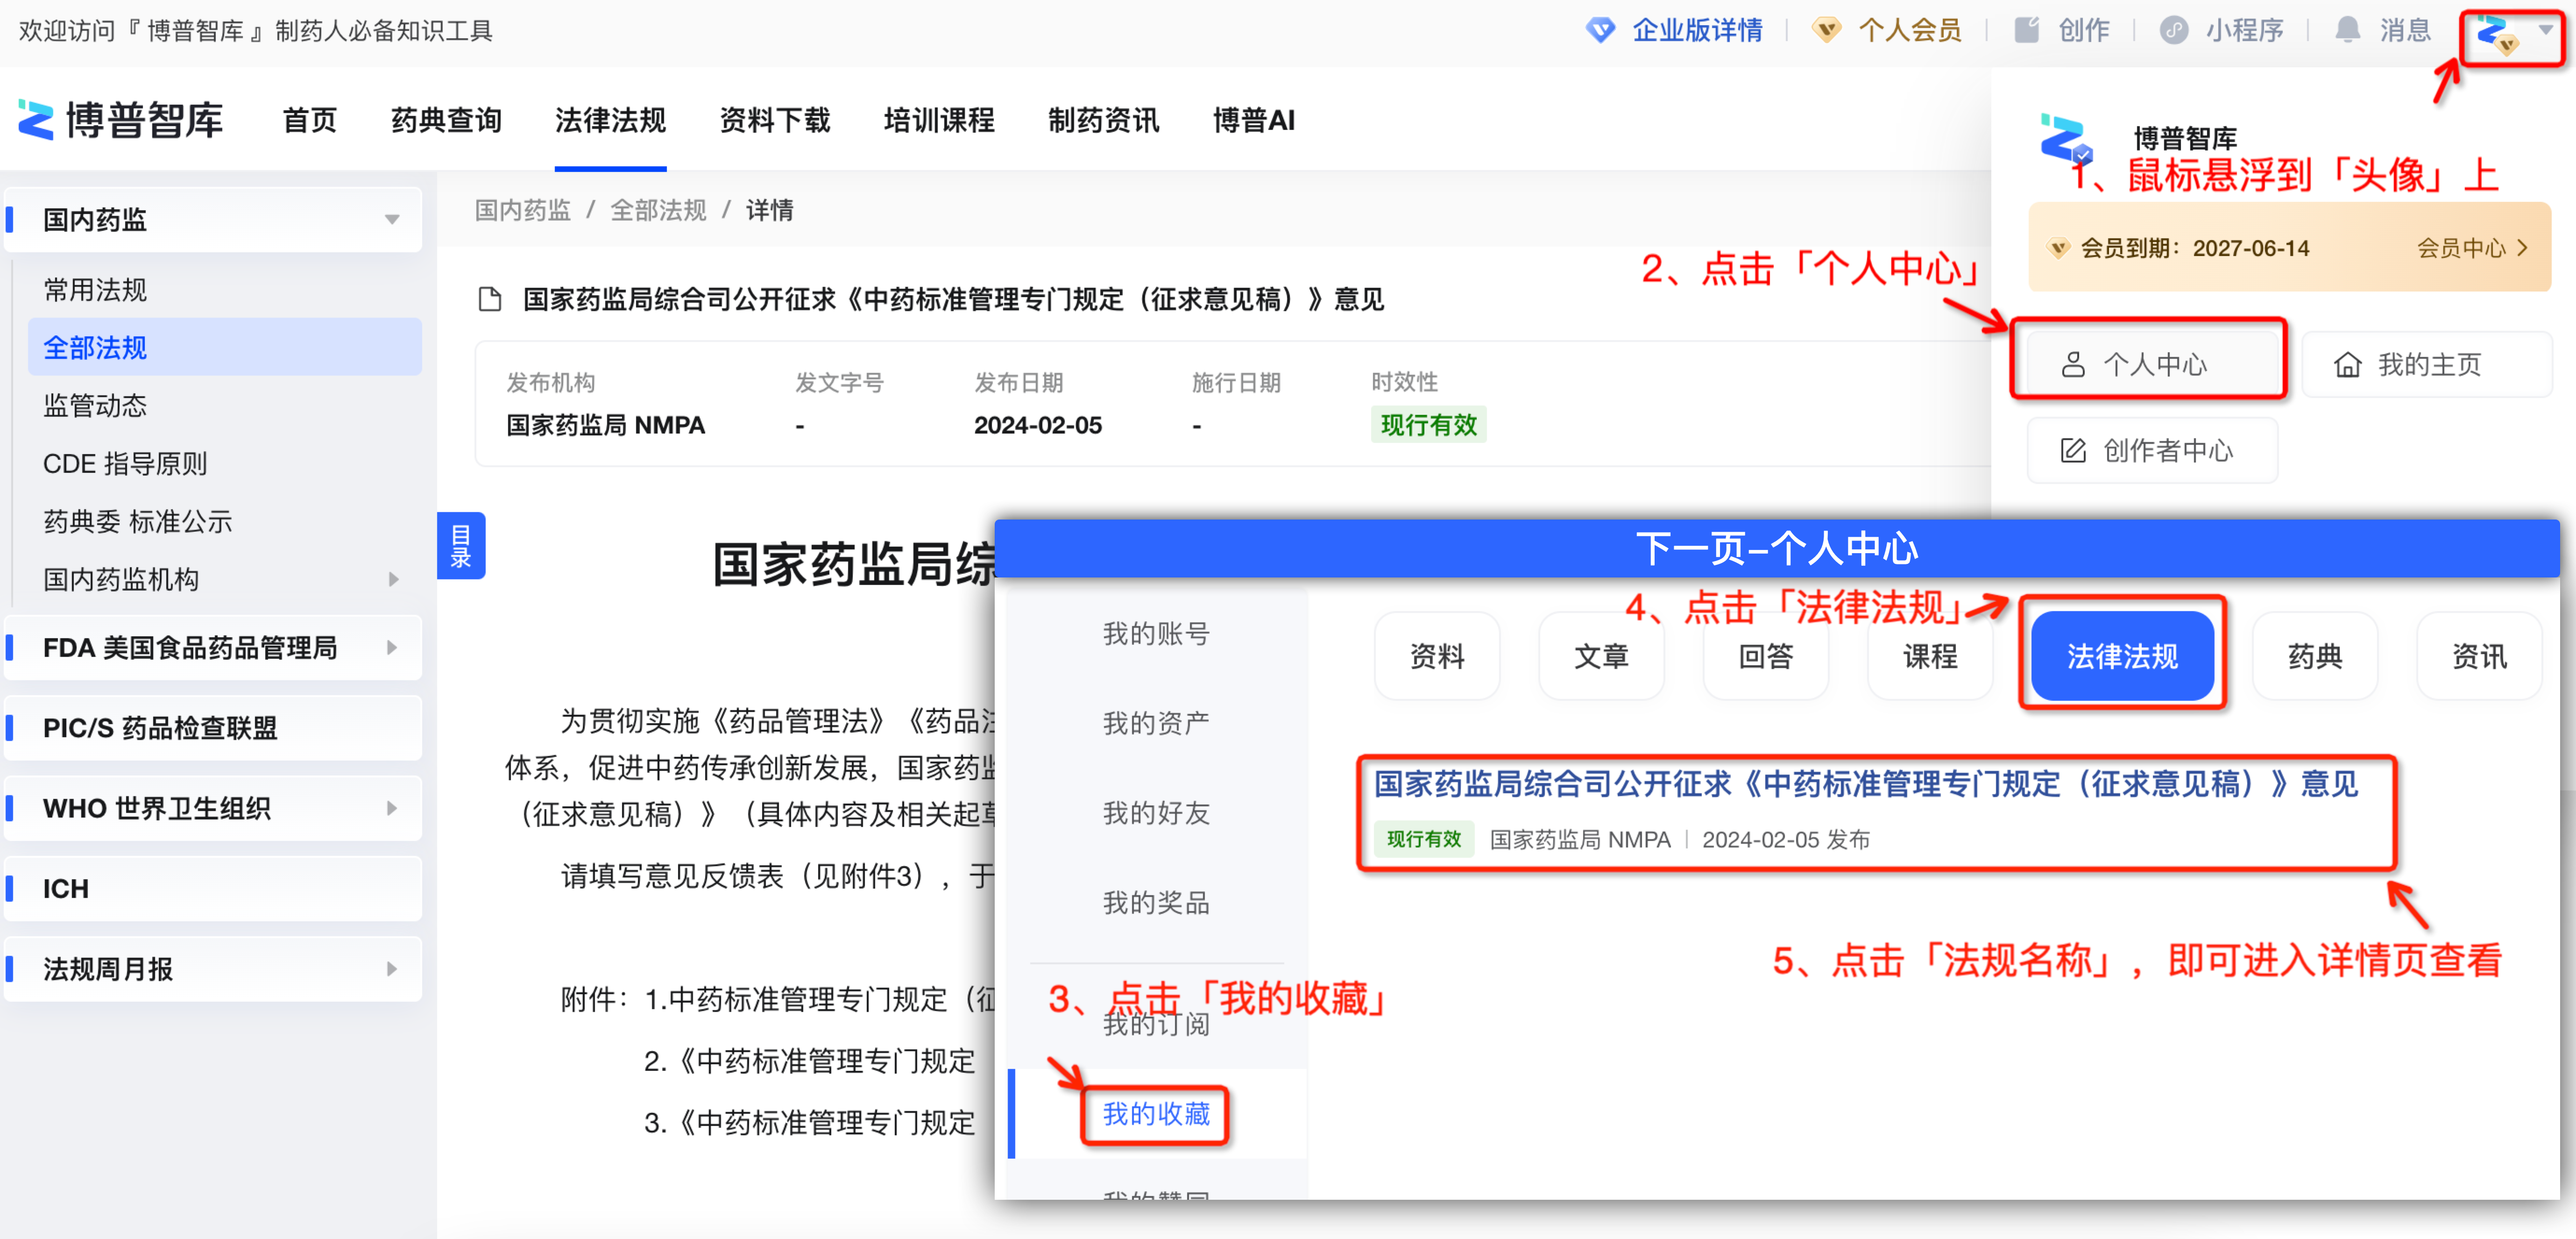
Task: Click the 博普智库 site logo
Action: point(121,120)
